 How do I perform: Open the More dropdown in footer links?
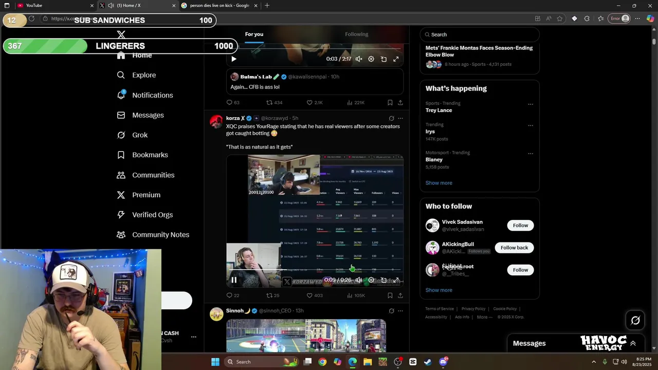click(x=485, y=317)
